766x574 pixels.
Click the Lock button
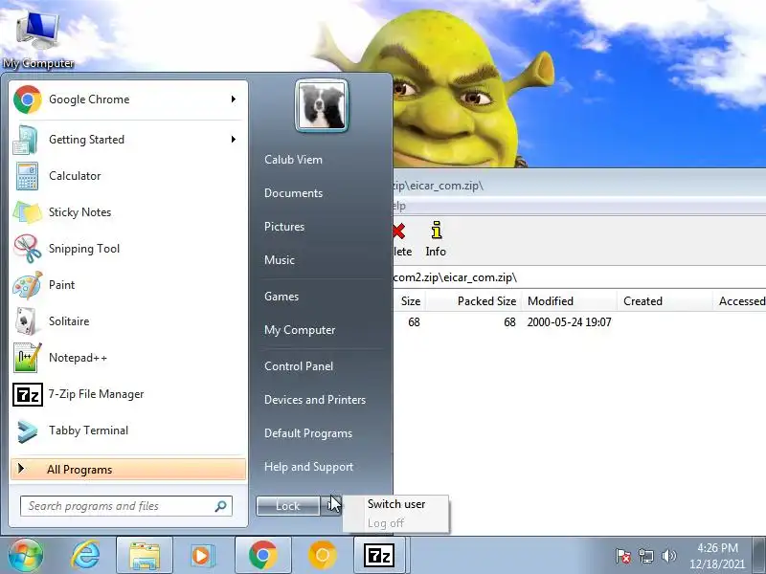tap(288, 506)
